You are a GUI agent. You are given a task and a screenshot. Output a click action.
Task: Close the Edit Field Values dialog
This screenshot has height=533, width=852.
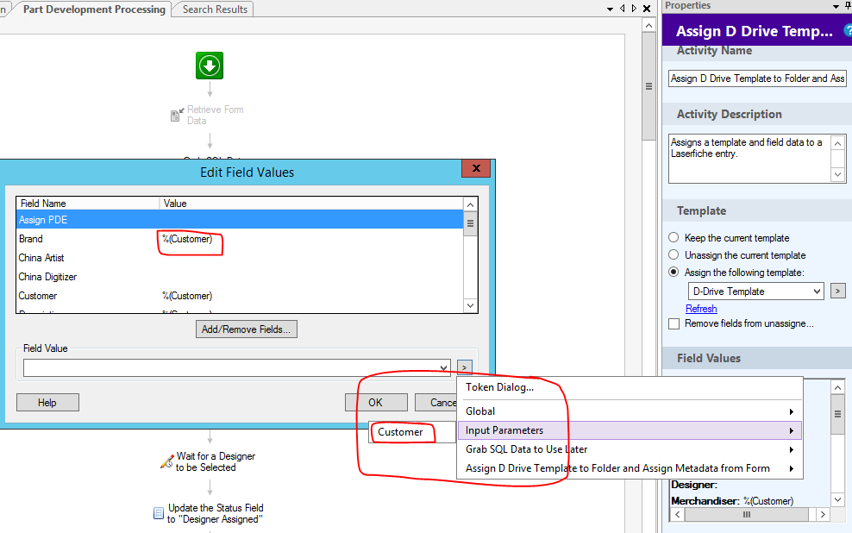(x=476, y=168)
